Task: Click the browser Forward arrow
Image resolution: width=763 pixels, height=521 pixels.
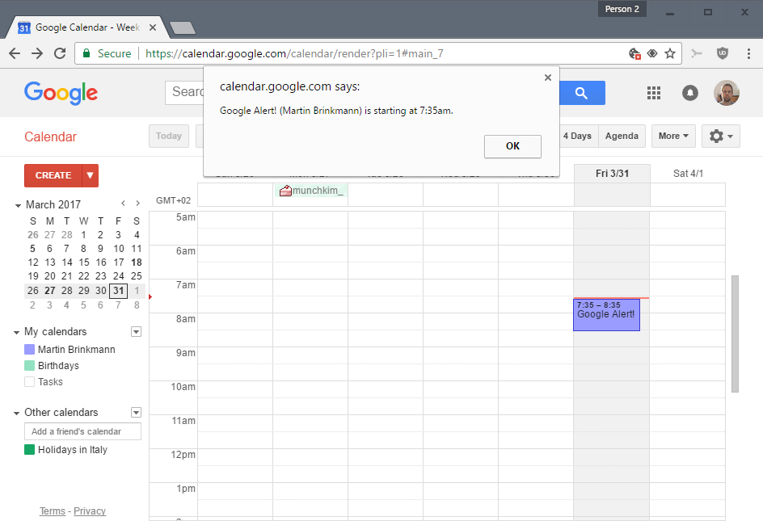Action: (37, 53)
